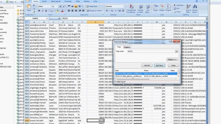
Task: Increase font size with Grow Font
Action: (60, 7)
